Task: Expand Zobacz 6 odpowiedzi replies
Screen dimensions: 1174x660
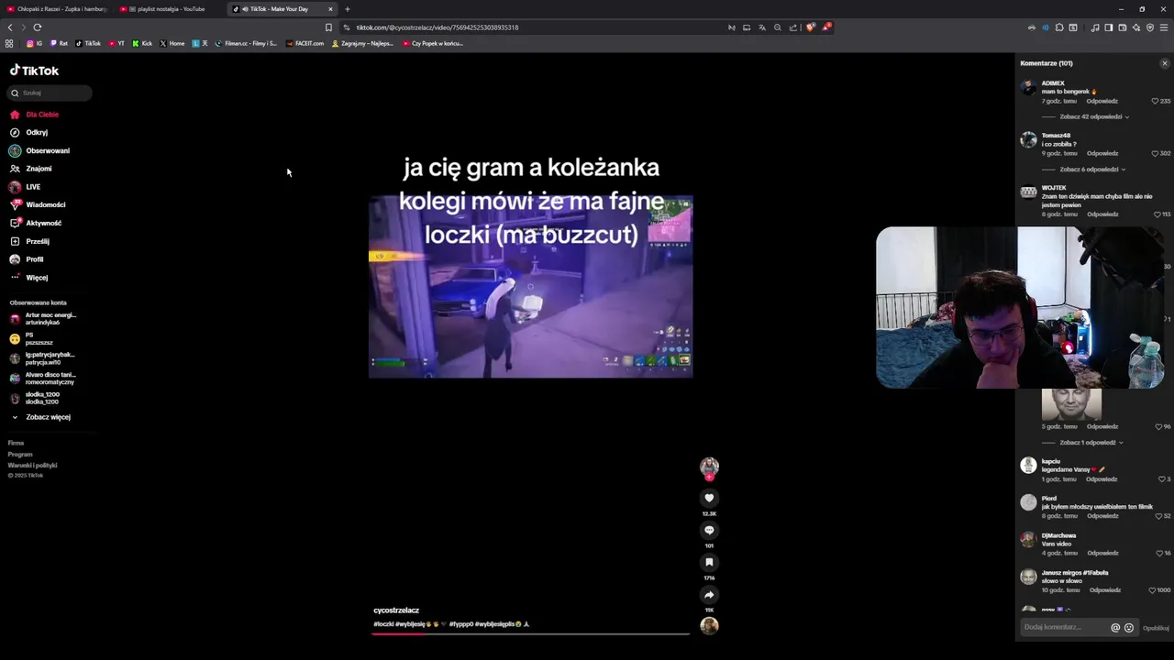Action: click(x=1091, y=170)
